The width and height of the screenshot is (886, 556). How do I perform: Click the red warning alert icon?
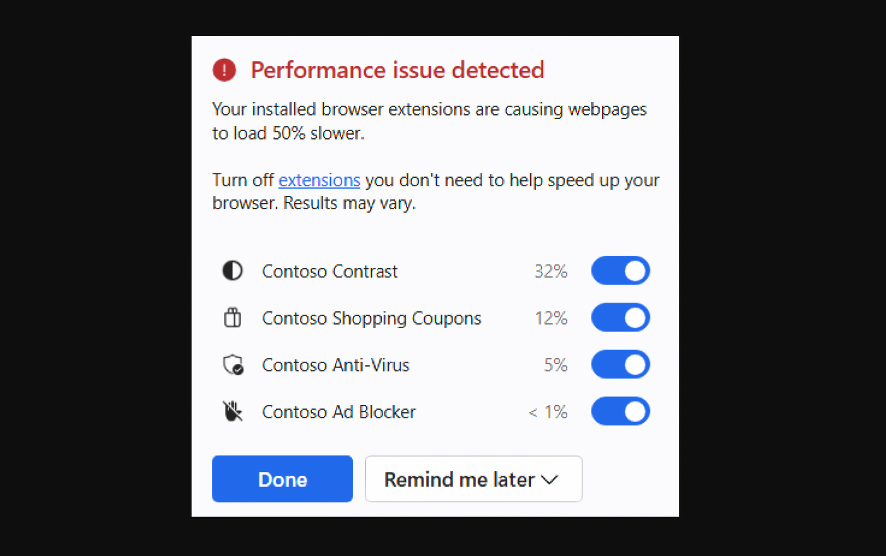click(224, 70)
